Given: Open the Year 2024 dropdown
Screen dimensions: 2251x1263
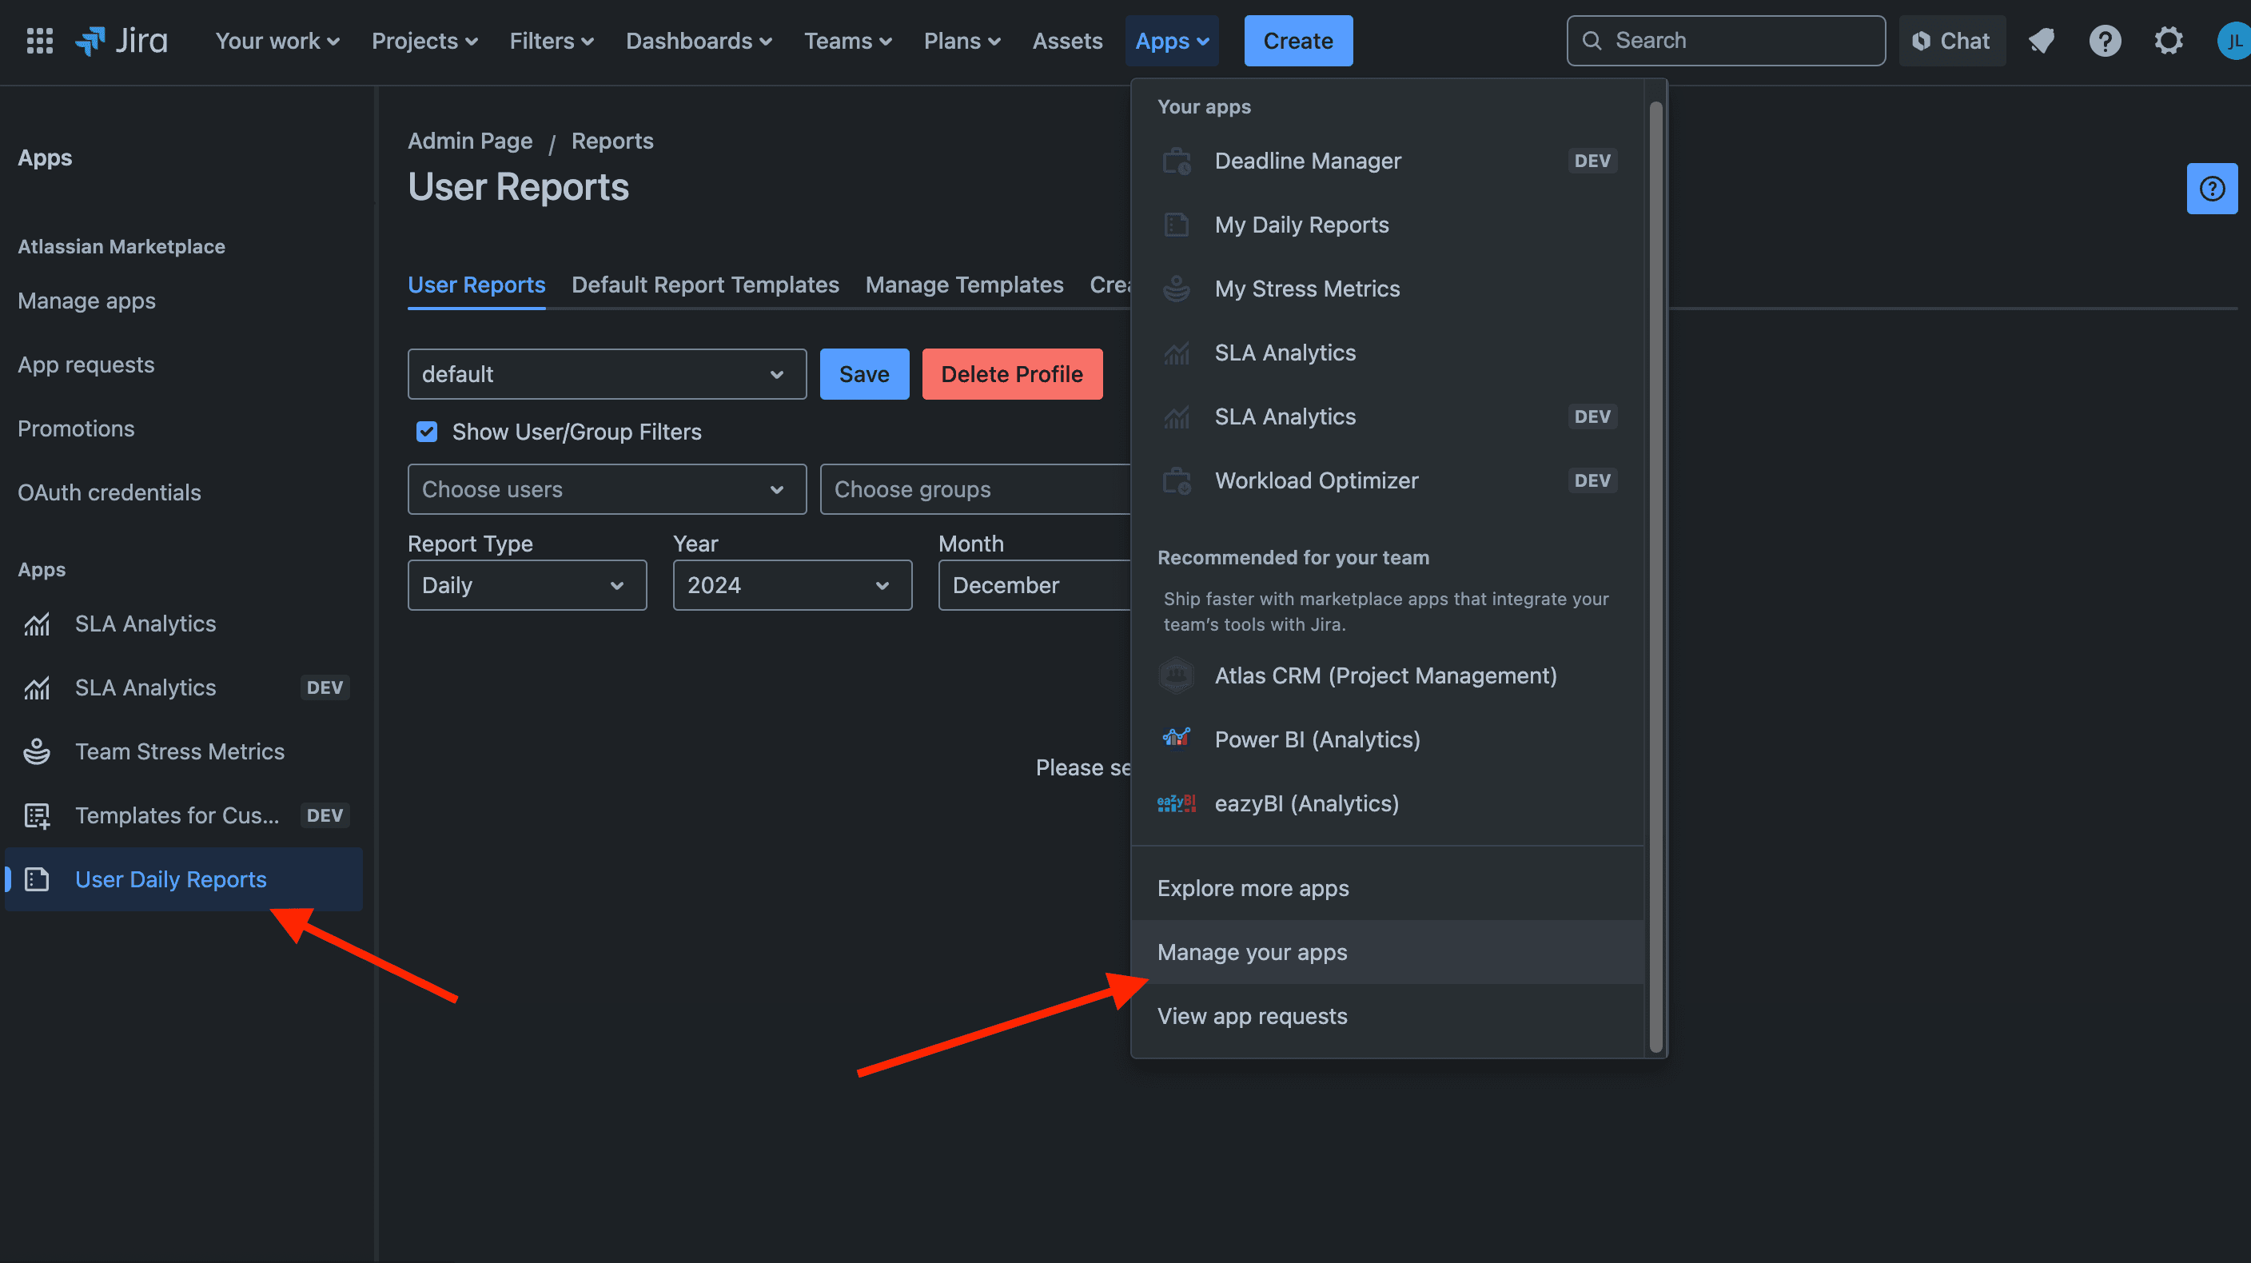Looking at the screenshot, I should pos(791,586).
